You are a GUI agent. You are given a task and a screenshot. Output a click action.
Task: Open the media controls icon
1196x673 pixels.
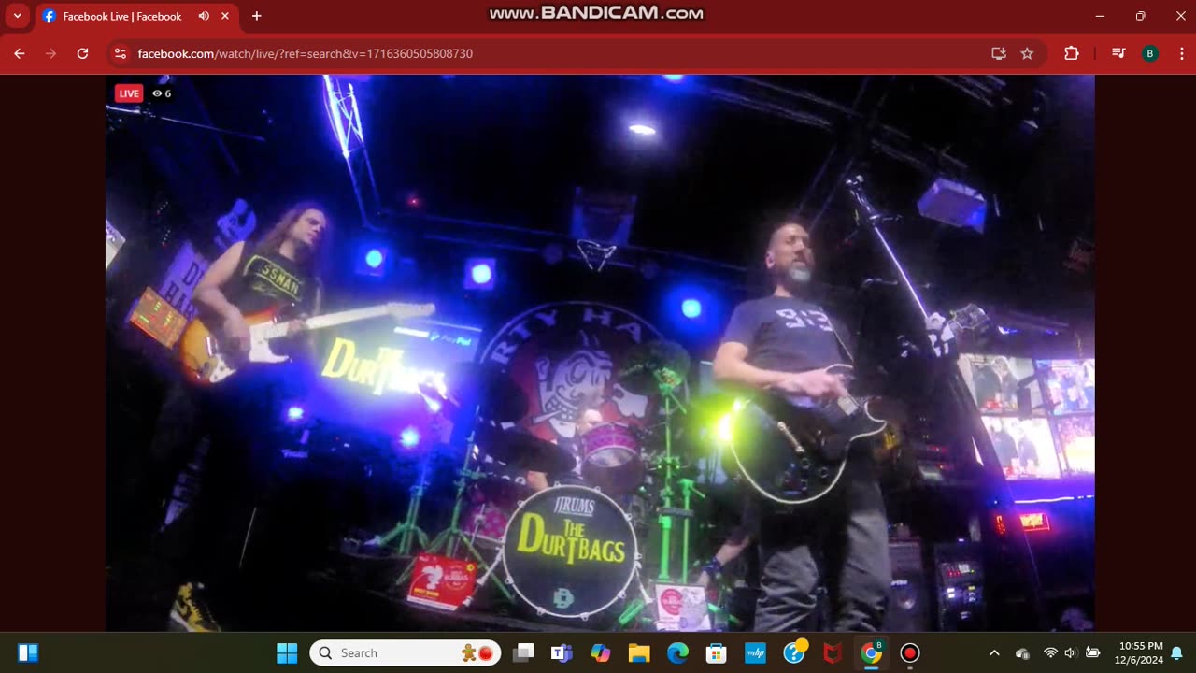coord(1118,53)
